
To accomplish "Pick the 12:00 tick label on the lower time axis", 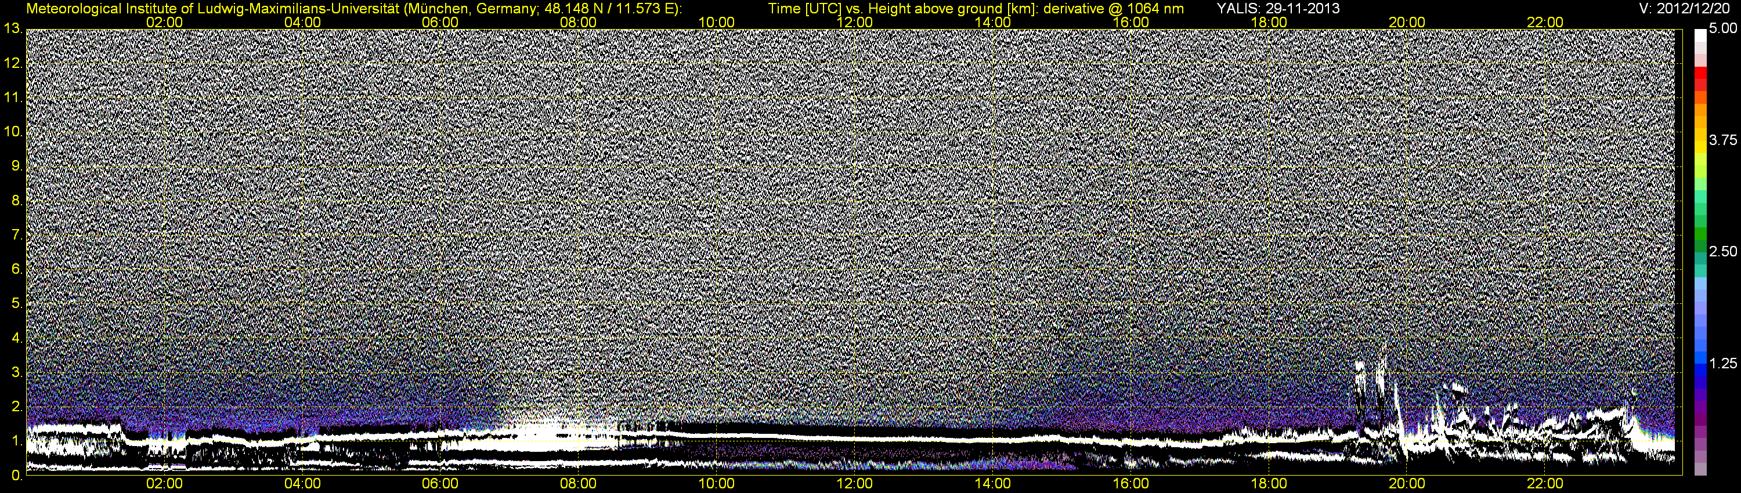I will coord(854,484).
